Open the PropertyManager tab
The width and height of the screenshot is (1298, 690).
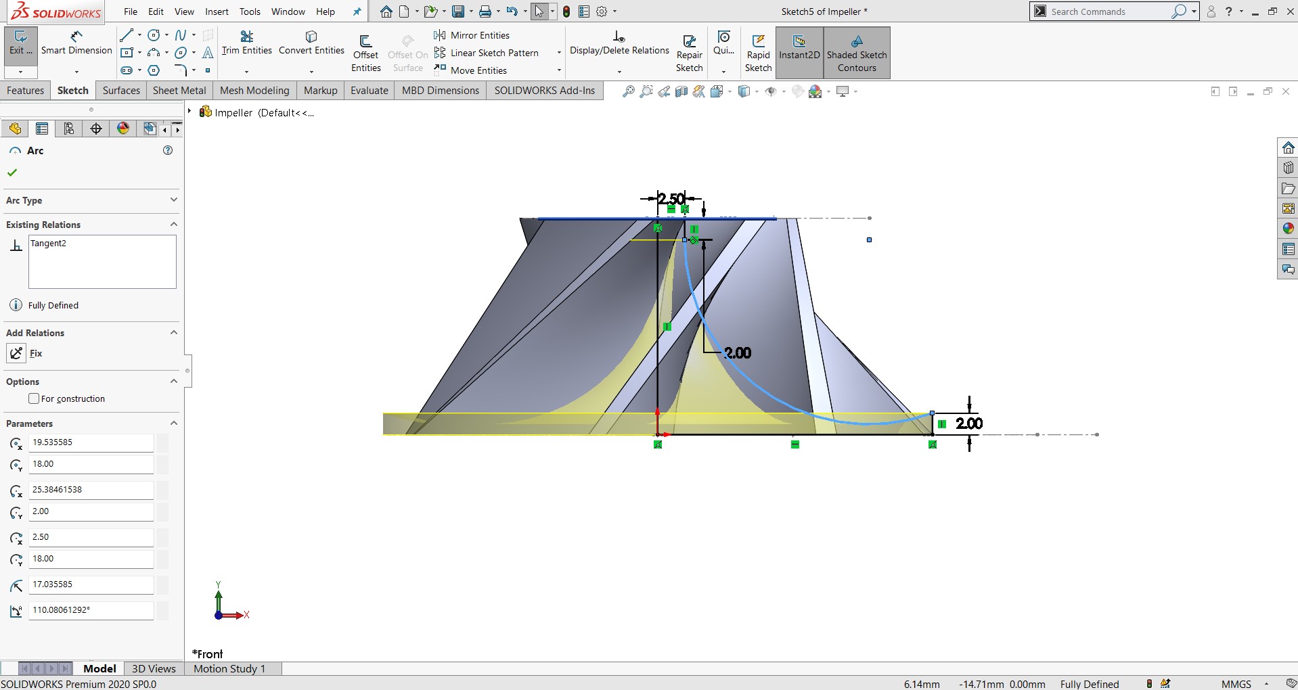pyautogui.click(x=42, y=129)
